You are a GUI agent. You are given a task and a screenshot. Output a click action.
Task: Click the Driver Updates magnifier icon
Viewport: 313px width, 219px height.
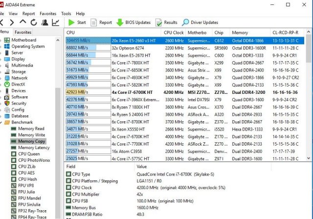point(186,22)
